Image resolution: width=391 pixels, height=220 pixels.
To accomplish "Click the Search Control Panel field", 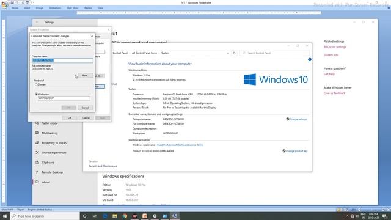I will (274, 53).
